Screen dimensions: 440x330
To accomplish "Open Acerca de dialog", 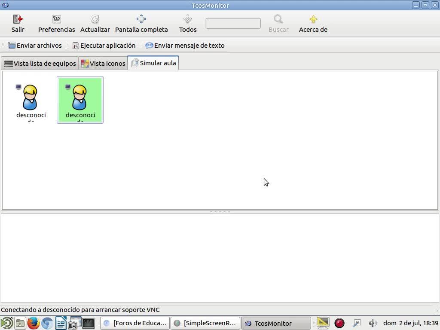I will click(x=313, y=24).
